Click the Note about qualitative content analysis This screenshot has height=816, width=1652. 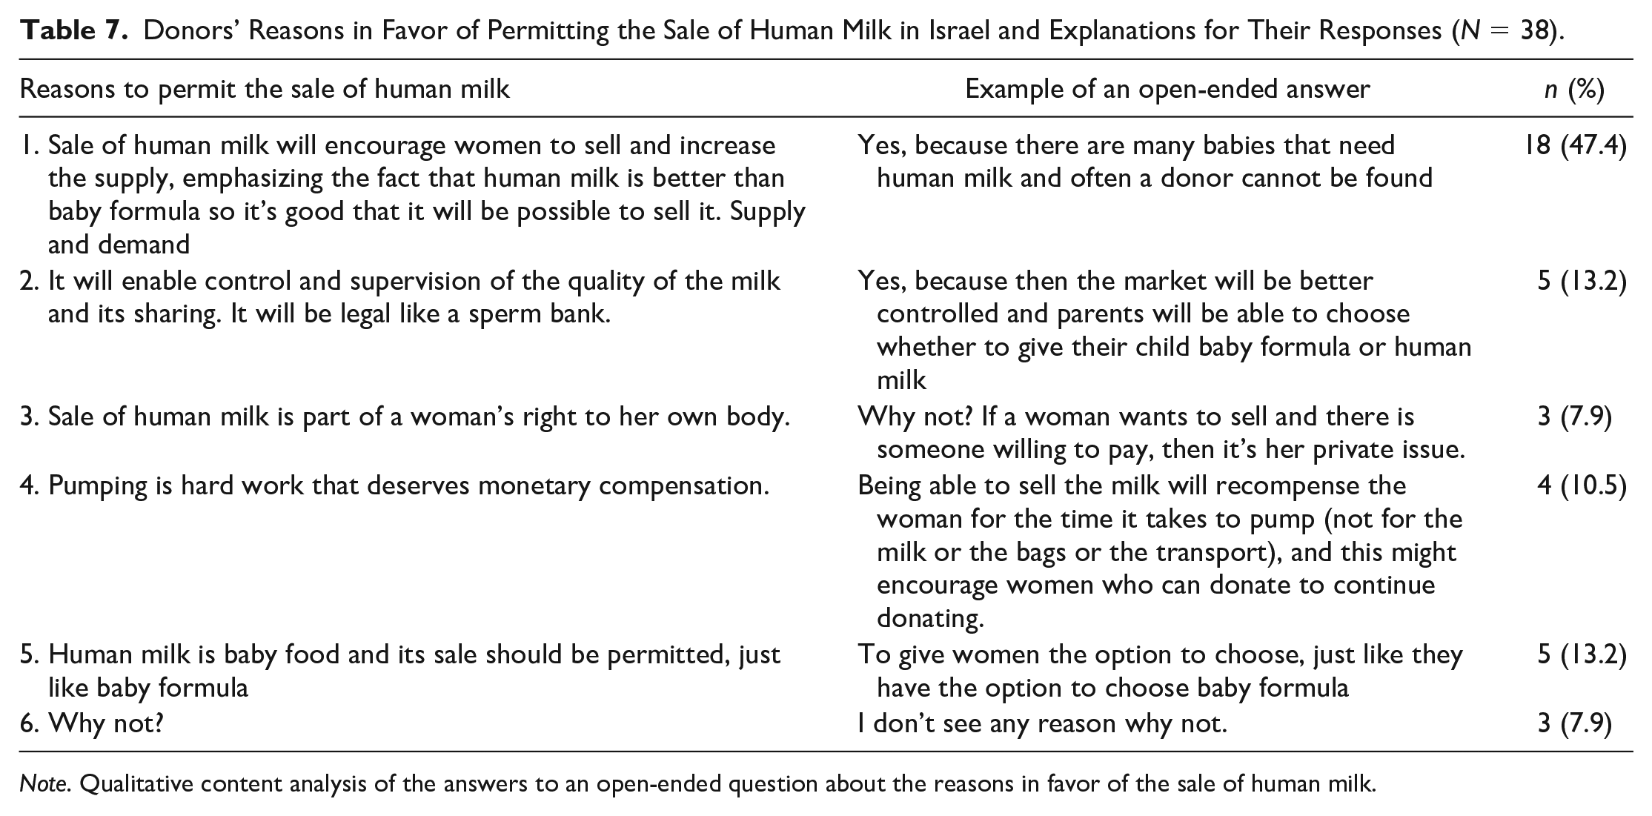697,784
